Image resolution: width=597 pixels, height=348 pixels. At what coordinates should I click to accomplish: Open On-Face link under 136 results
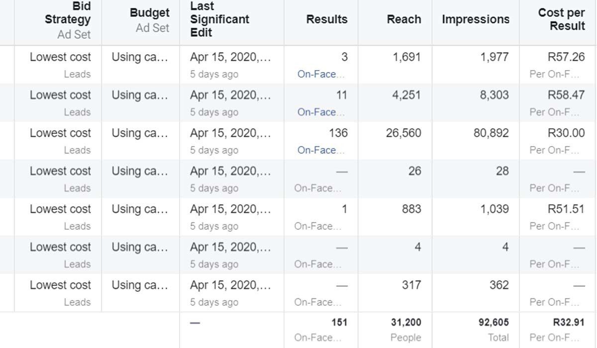pyautogui.click(x=320, y=150)
